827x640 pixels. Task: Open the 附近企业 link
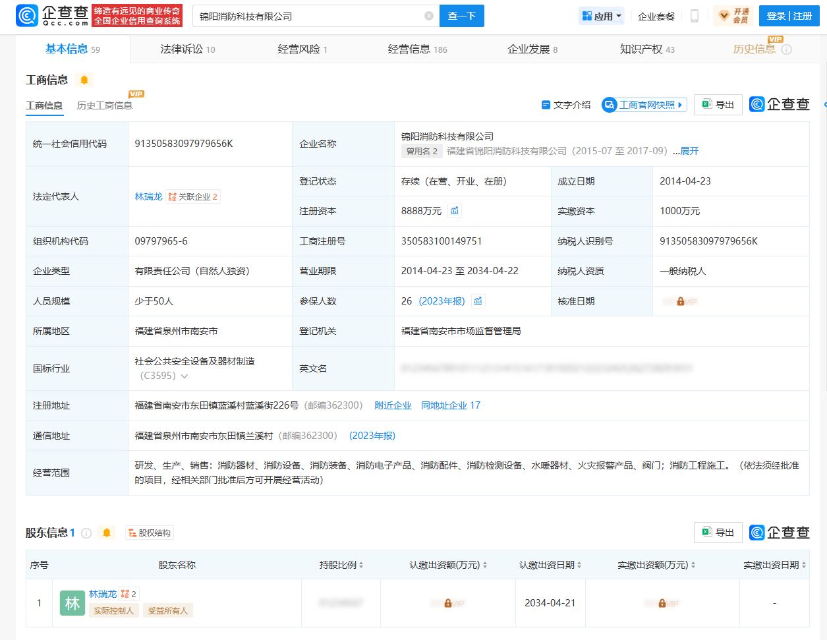[393, 405]
